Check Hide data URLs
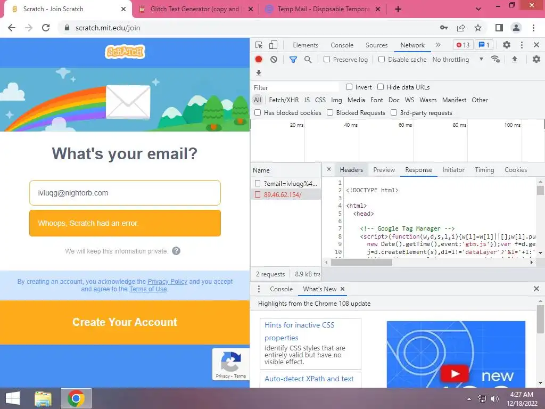The height and width of the screenshot is (409, 545). point(381,87)
